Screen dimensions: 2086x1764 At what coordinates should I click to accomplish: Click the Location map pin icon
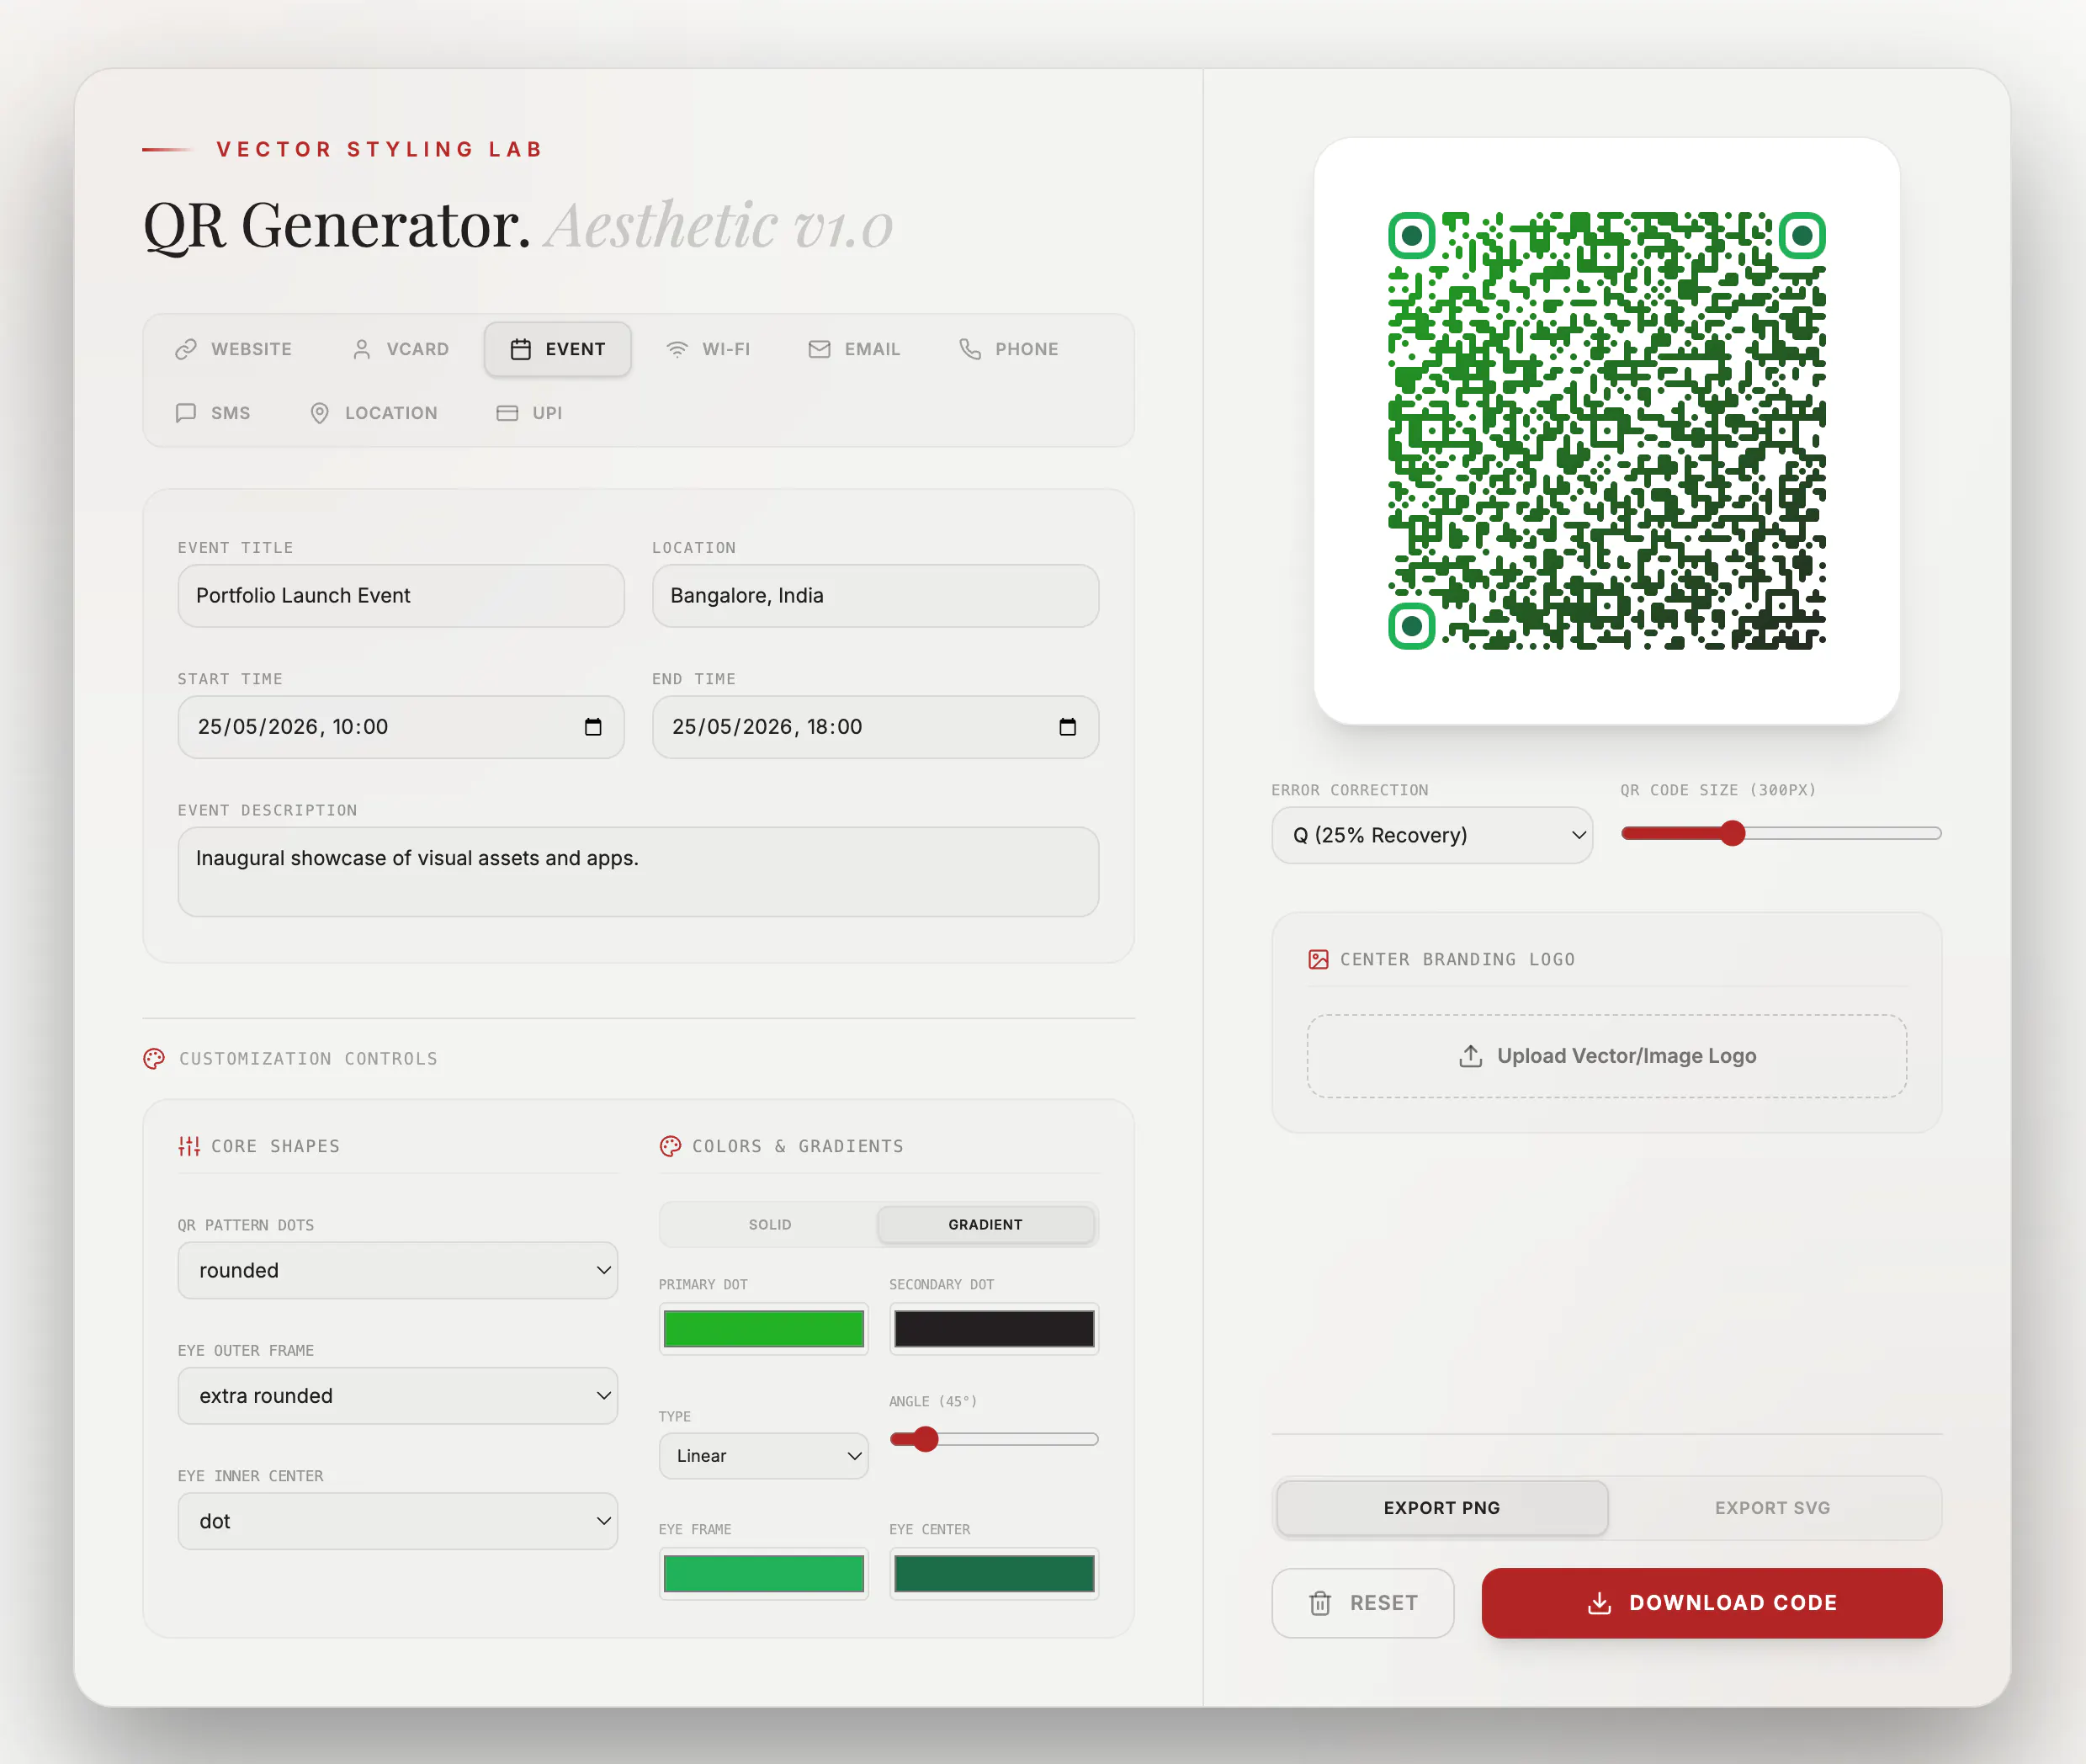(x=320, y=413)
